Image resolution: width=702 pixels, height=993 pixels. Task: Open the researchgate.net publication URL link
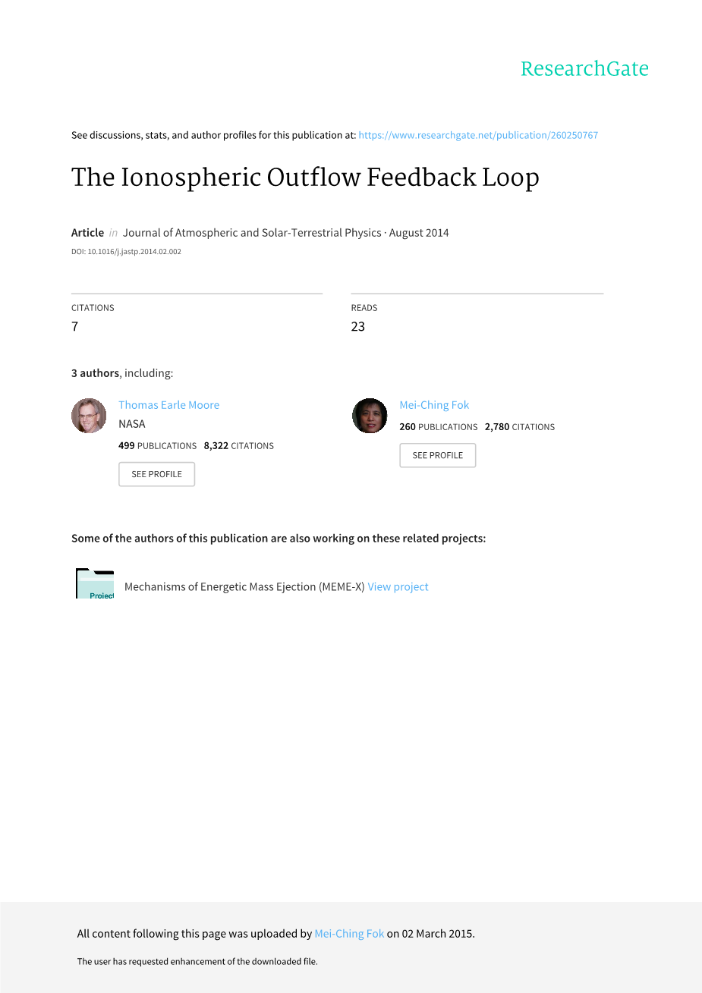point(478,135)
